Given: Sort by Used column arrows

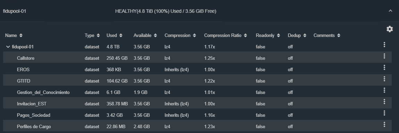Looking at the screenshot, I should click(x=120, y=36).
